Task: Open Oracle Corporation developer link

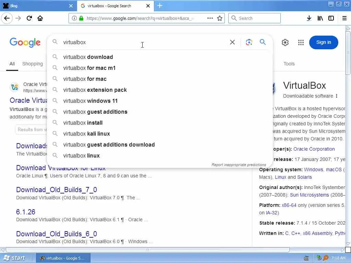Action: tap(314, 149)
